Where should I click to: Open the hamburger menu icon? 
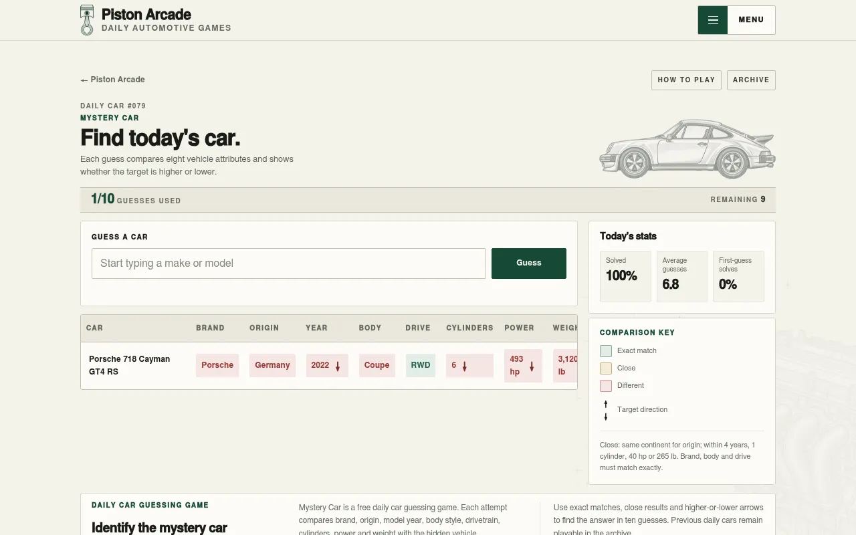[x=713, y=20]
